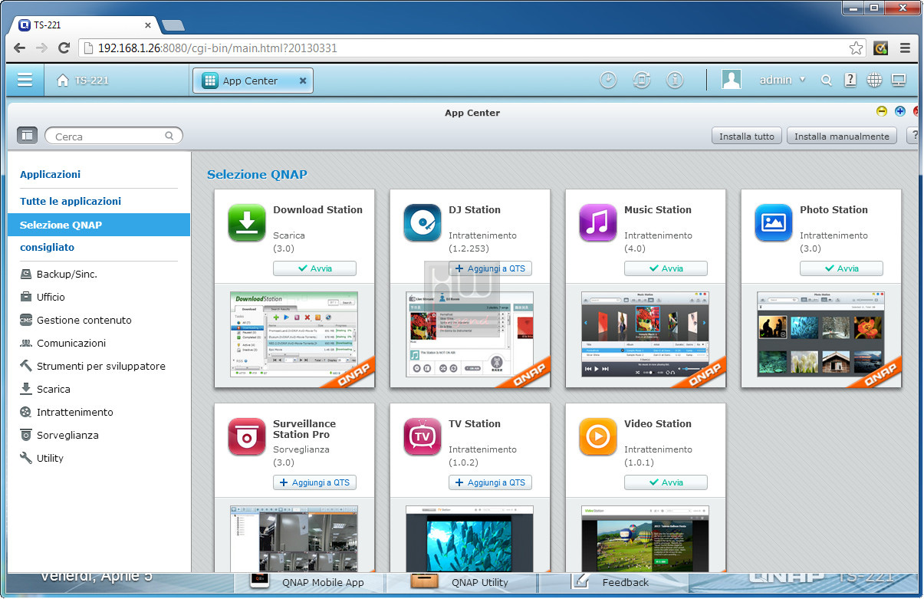View the TV Station screenshot thumbnail
This screenshot has width=924, height=599.
click(470, 538)
